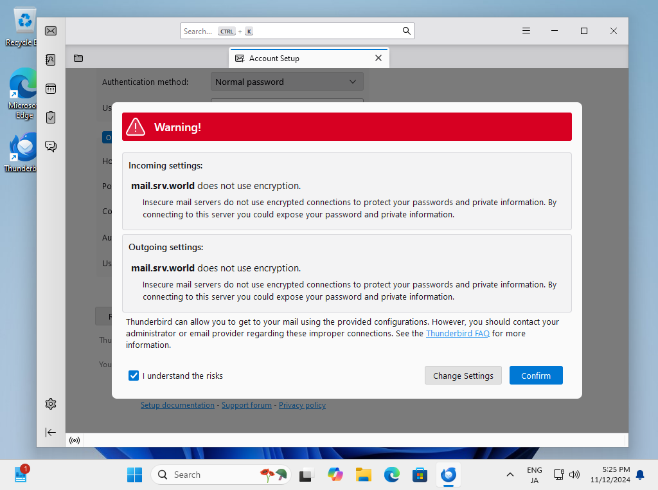The height and width of the screenshot is (490, 658).
Task: Open the Mail space icon in sidebar
Action: (51, 31)
